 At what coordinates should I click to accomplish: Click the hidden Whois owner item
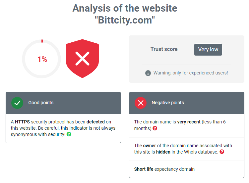187,149
